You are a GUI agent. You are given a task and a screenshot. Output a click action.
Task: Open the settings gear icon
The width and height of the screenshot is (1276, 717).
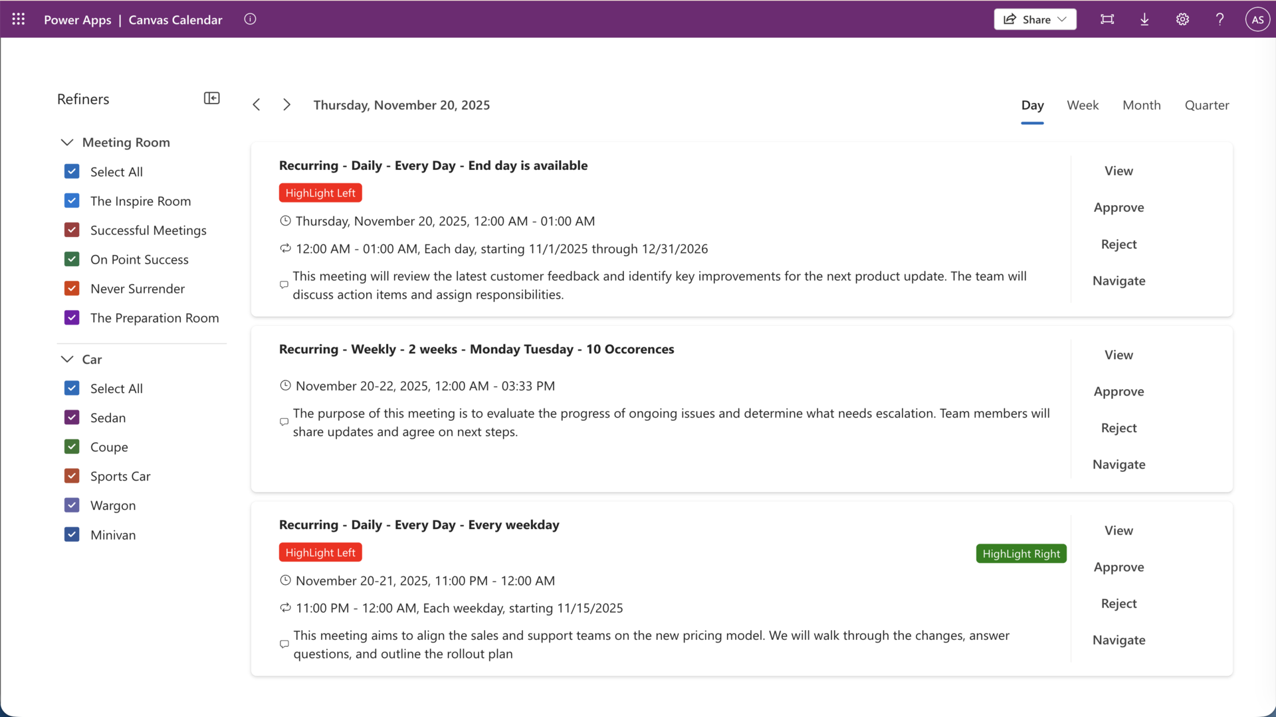(1182, 19)
